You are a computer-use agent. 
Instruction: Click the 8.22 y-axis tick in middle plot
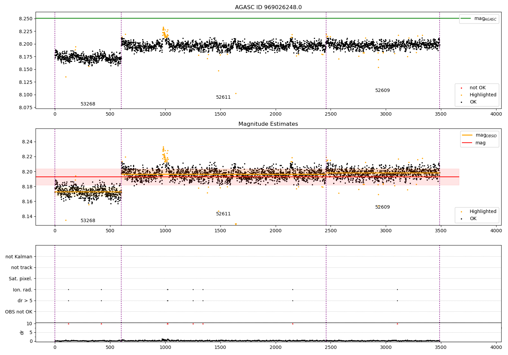pyautogui.click(x=27, y=157)
